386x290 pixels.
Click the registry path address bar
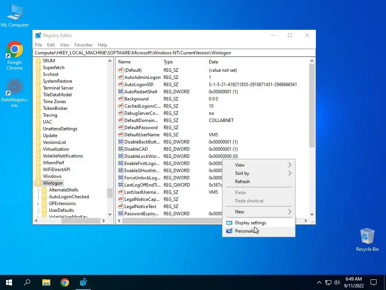pyautogui.click(x=174, y=53)
